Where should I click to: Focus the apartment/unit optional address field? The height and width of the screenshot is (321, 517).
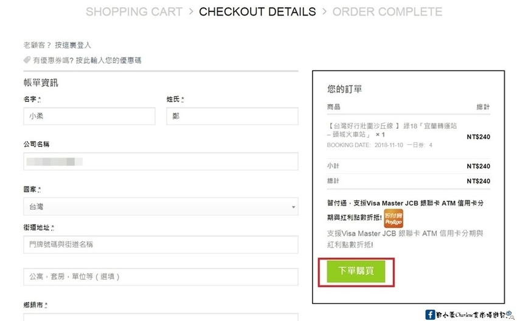point(161,277)
